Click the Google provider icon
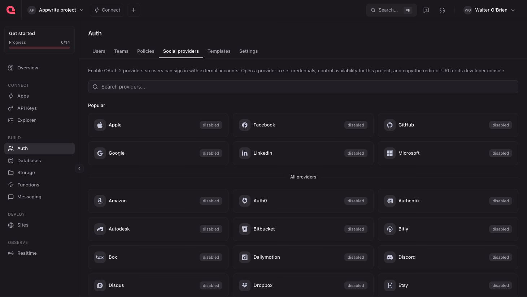527x297 pixels. pos(100,153)
